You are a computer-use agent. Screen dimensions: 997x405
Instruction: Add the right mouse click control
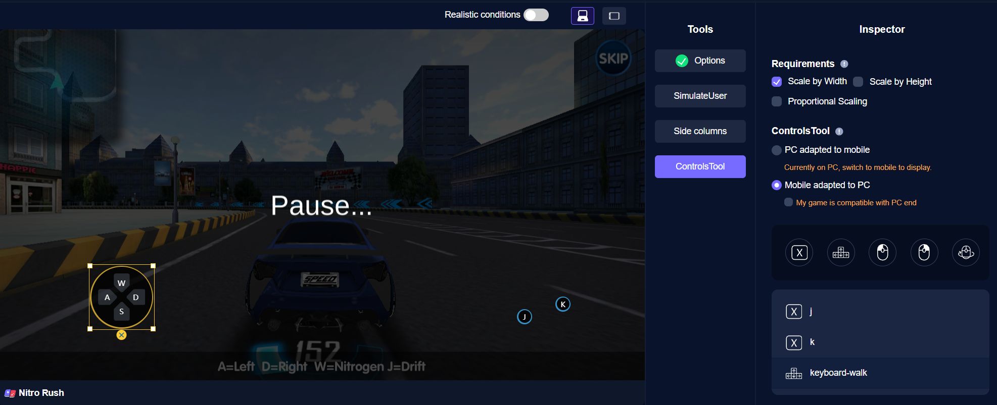pos(924,253)
